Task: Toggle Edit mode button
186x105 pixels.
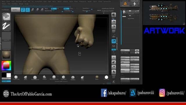Action: point(23,10)
